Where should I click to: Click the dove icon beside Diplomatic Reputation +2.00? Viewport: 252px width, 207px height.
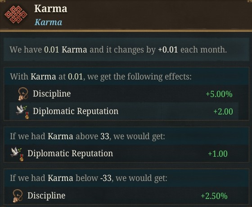click(22, 112)
